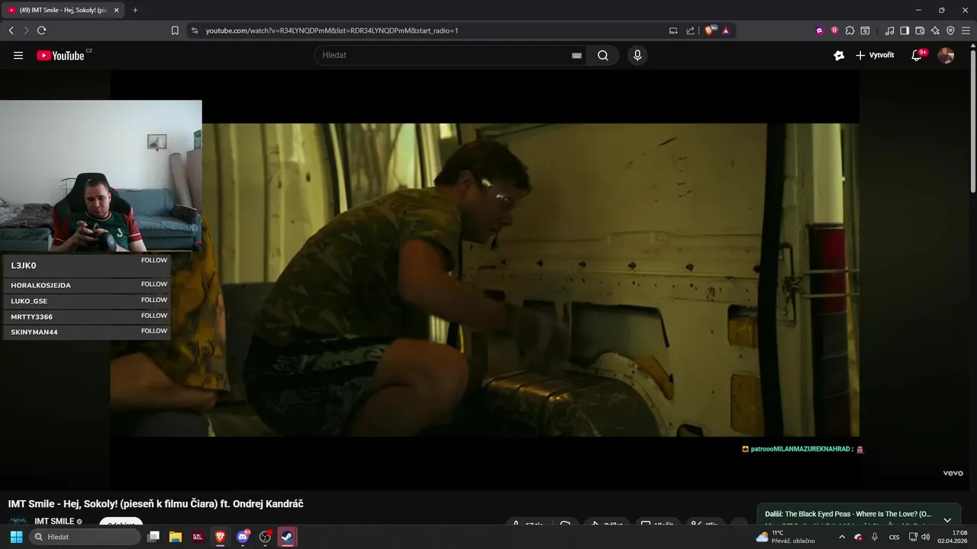
Task: Open Brave Leo AI sparkle icon
Action: click(935, 30)
